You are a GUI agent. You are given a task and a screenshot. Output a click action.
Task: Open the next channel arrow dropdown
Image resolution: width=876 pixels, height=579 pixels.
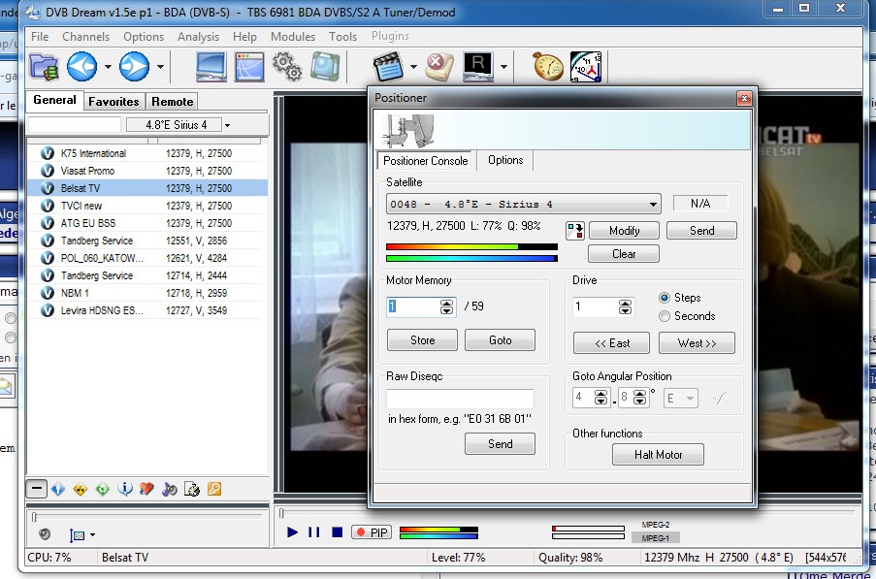point(160,67)
